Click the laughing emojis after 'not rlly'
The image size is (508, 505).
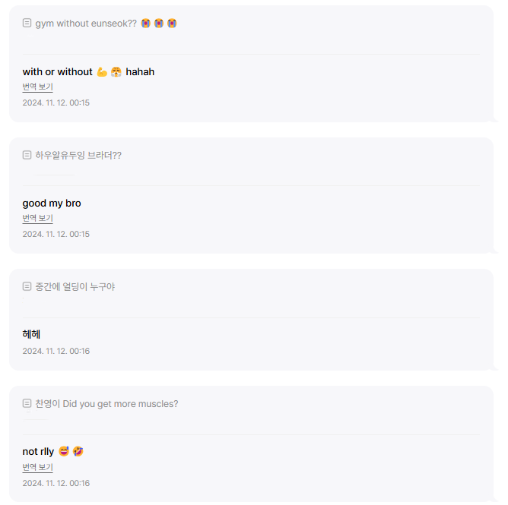click(x=71, y=451)
